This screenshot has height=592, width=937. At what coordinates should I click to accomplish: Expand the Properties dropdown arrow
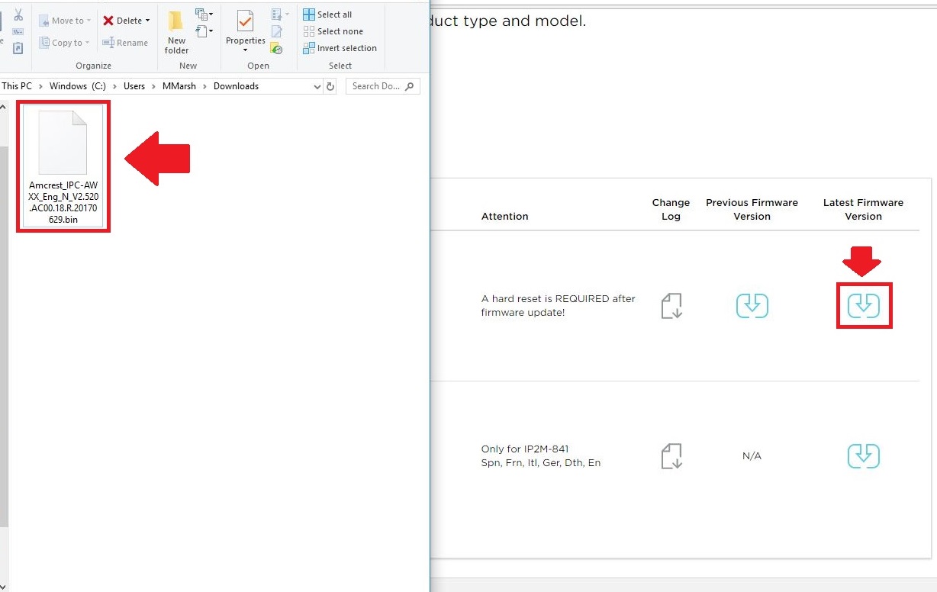click(245, 50)
